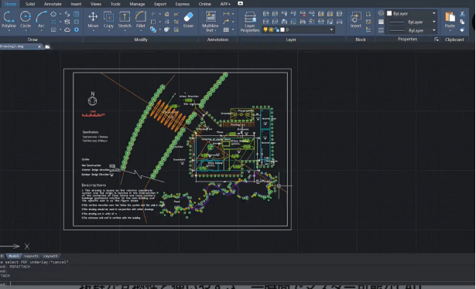
Task: Activate the Stretch tool
Action: (x=125, y=19)
